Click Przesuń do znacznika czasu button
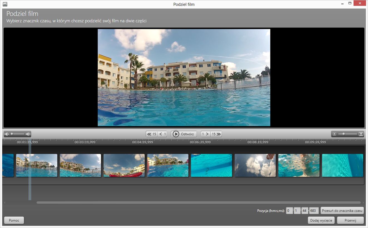The height and width of the screenshot is (228, 368). [x=342, y=211]
